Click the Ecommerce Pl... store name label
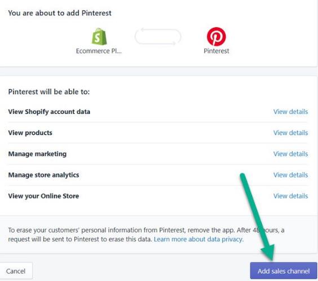The height and width of the screenshot is (281, 318). click(x=99, y=51)
